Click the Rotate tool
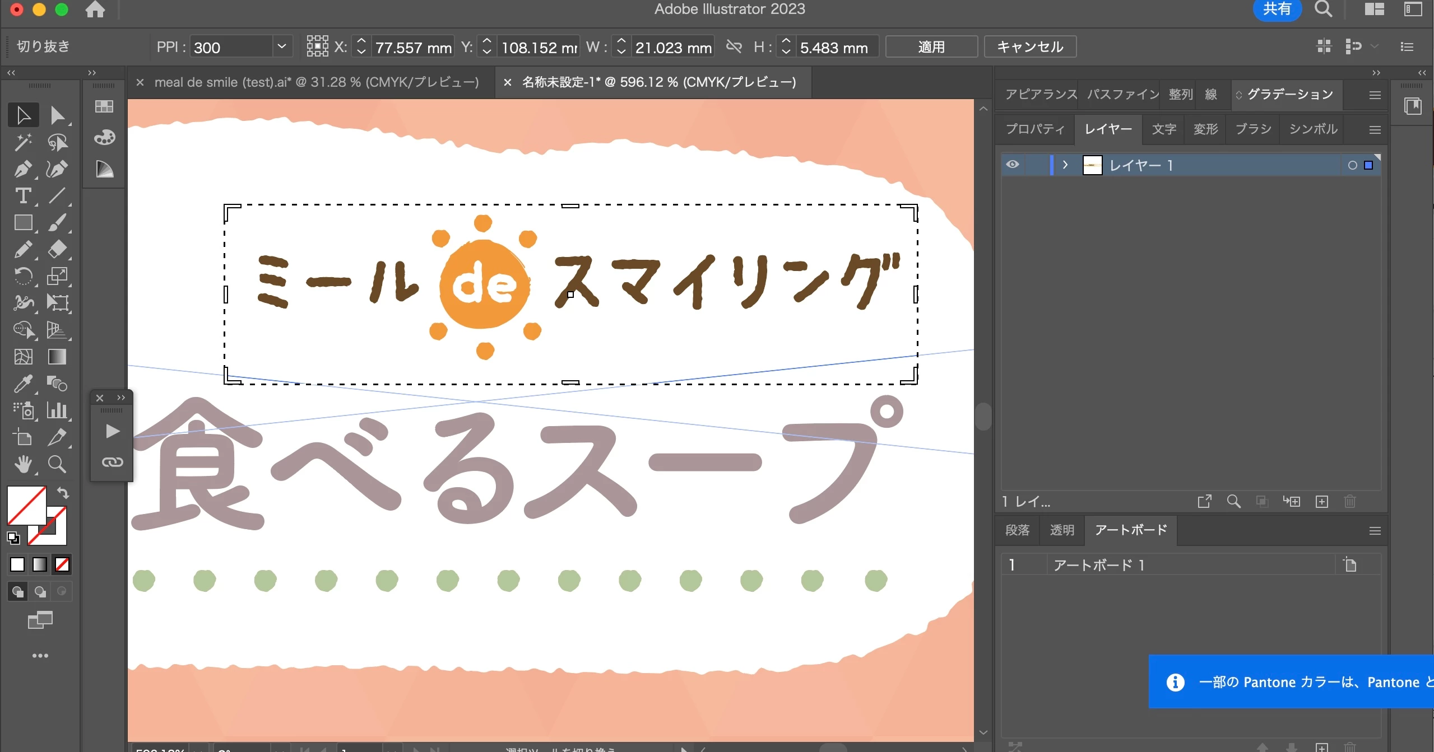 23,276
